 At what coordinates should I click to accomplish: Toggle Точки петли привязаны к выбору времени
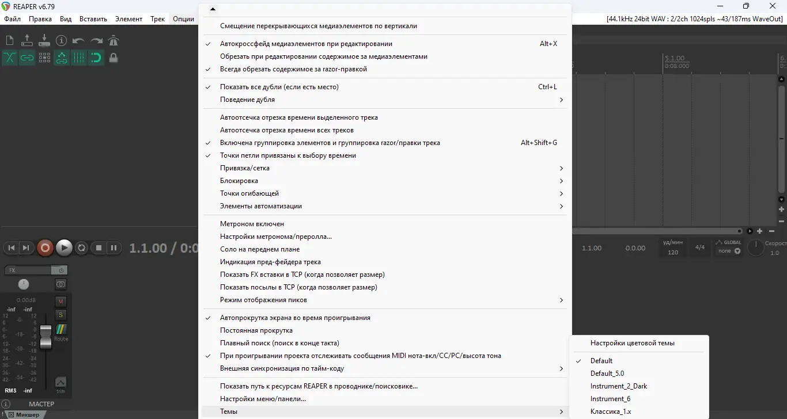coord(385,155)
